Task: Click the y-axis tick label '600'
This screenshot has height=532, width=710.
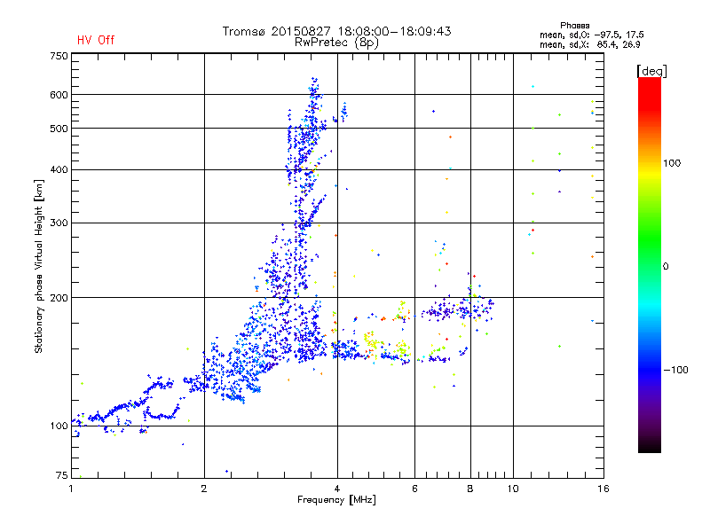Action: click(x=59, y=95)
